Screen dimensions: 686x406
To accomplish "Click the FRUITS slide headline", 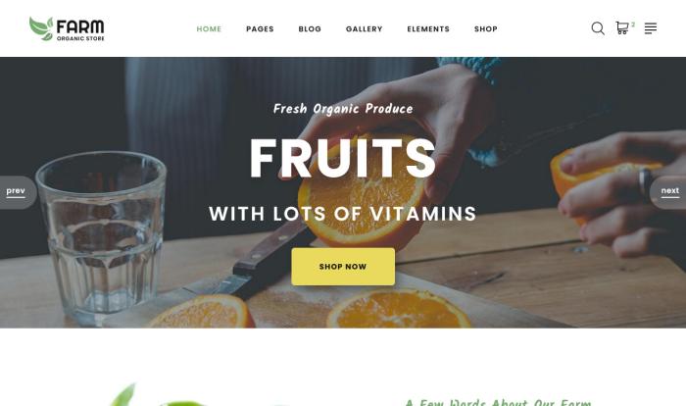I will 343,158.
